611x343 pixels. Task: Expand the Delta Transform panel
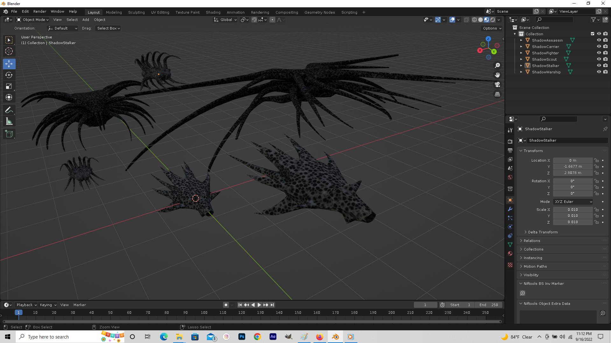coord(543,232)
